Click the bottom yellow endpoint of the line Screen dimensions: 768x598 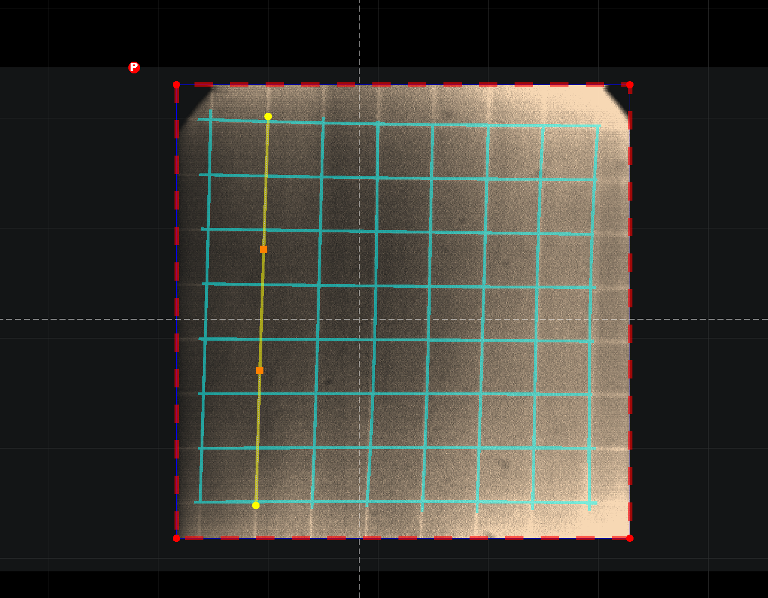pos(256,505)
